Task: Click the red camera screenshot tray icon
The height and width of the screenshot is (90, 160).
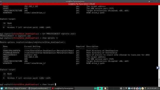Action: pos(137,88)
